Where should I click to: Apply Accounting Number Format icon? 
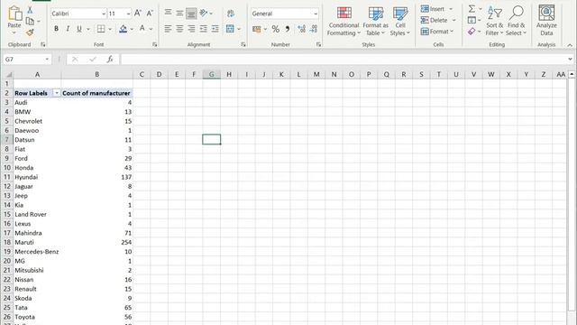click(257, 29)
